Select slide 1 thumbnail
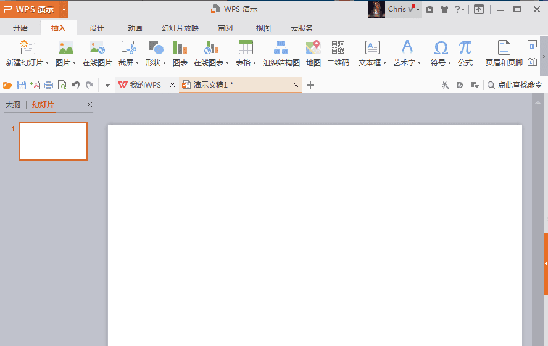Viewport: 548px width, 346px height. click(x=53, y=141)
